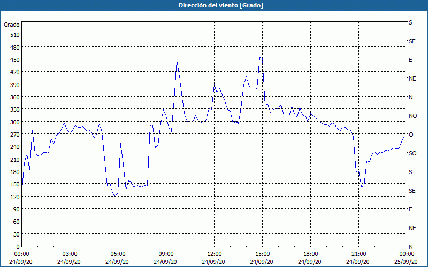Click the 'O' compass label on right axis
The height and width of the screenshot is (267, 428).
point(411,135)
